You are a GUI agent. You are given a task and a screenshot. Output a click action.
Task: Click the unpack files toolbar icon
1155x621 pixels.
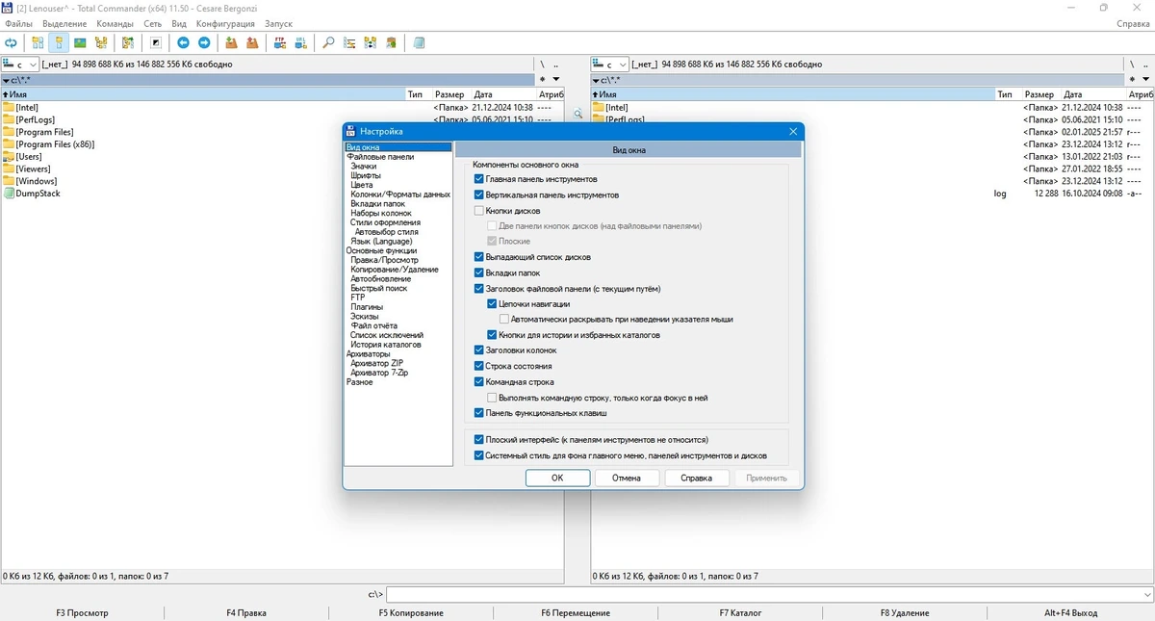tap(252, 42)
